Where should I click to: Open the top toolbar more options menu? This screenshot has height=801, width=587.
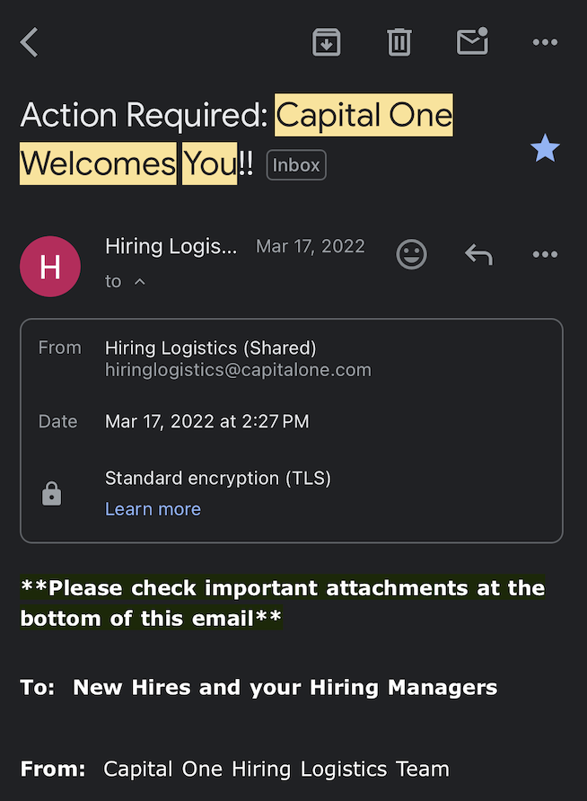pos(545,42)
